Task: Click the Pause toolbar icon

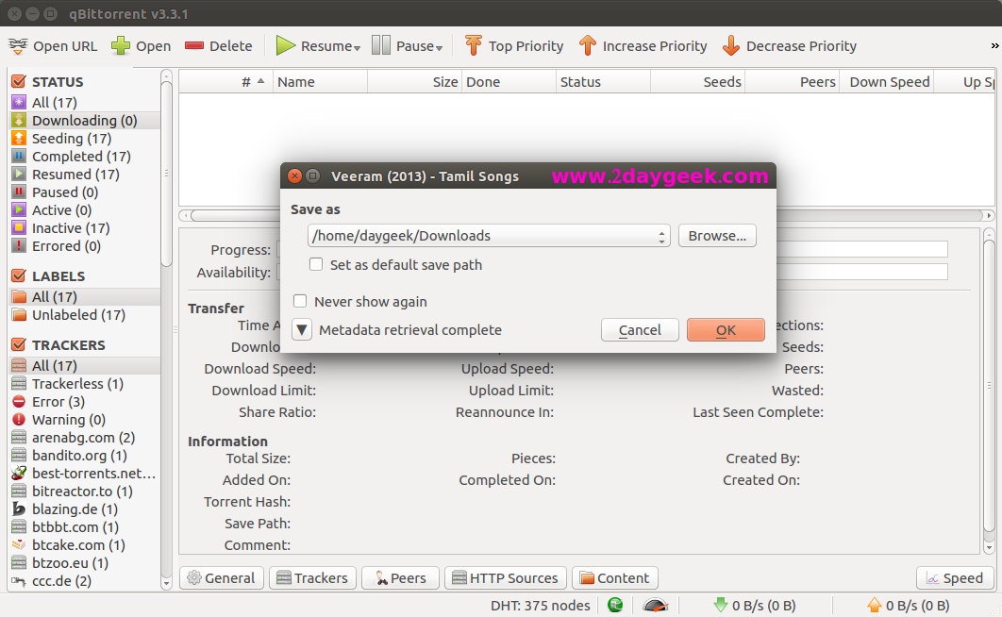Action: (x=381, y=45)
